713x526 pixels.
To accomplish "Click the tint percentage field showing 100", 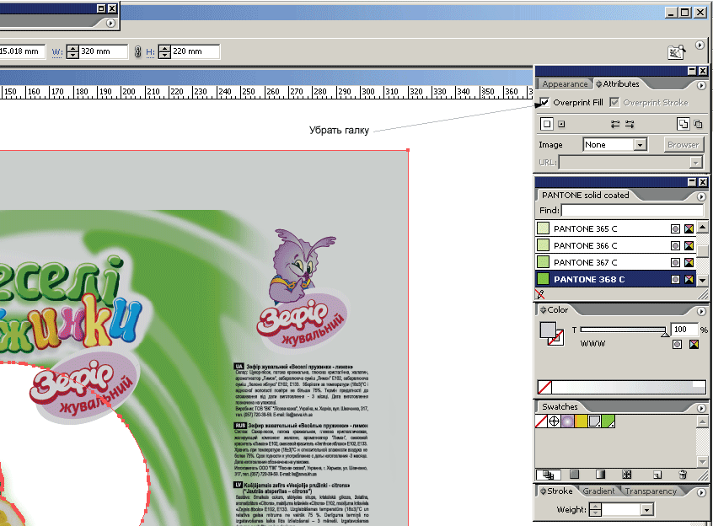I will pyautogui.click(x=684, y=330).
